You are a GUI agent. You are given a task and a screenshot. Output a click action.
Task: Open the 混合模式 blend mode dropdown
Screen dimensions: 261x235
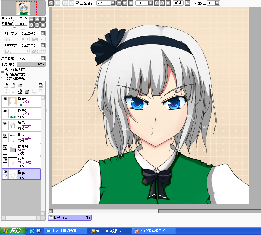(43, 59)
